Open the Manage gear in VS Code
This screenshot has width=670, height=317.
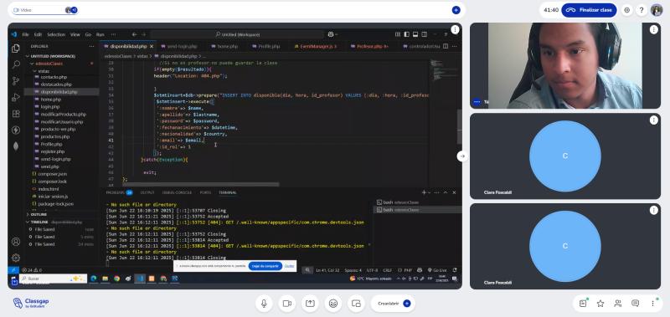click(x=16, y=258)
